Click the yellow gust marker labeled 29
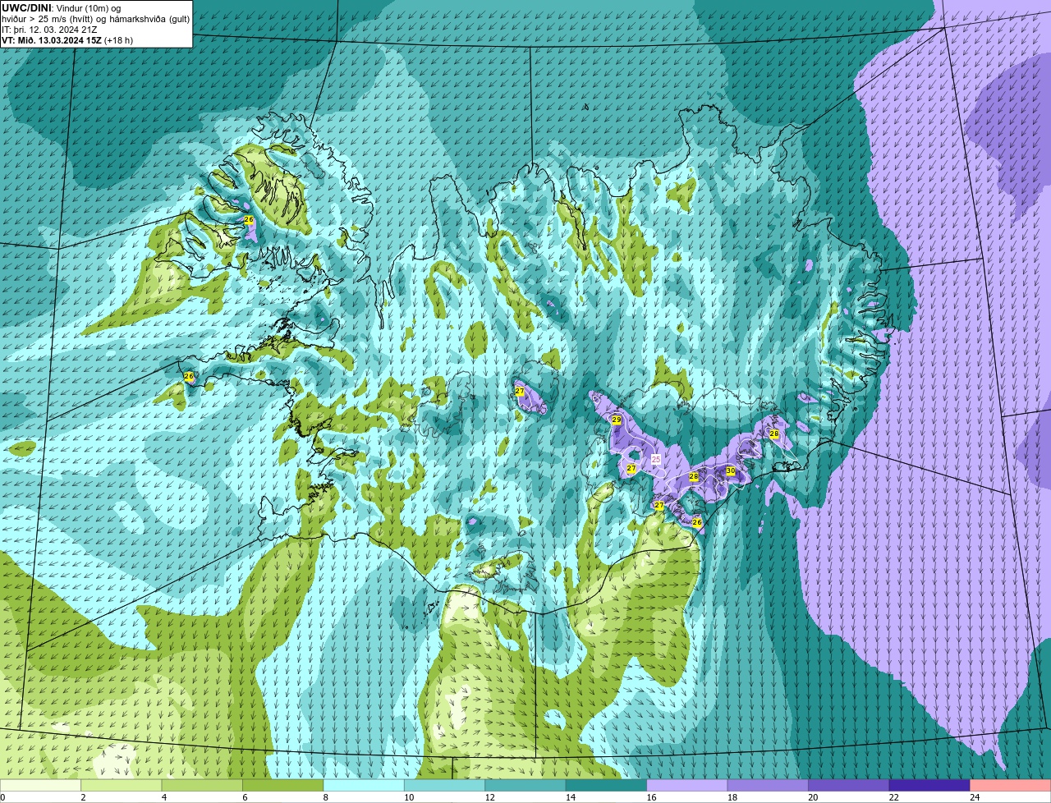The image size is (1051, 803). click(617, 420)
